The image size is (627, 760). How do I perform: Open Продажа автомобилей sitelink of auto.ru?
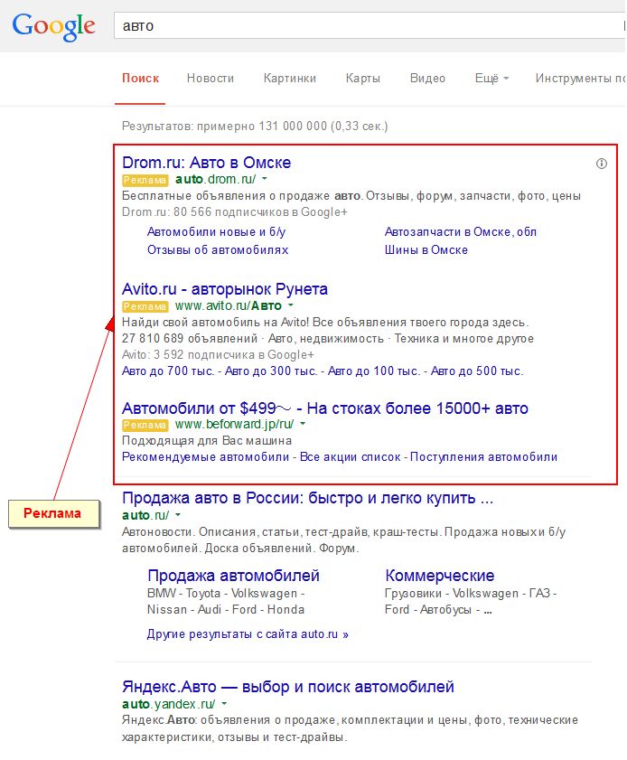[234, 576]
